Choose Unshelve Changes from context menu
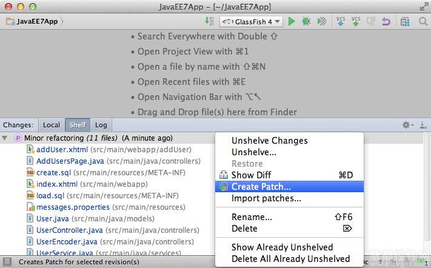 pos(289,141)
